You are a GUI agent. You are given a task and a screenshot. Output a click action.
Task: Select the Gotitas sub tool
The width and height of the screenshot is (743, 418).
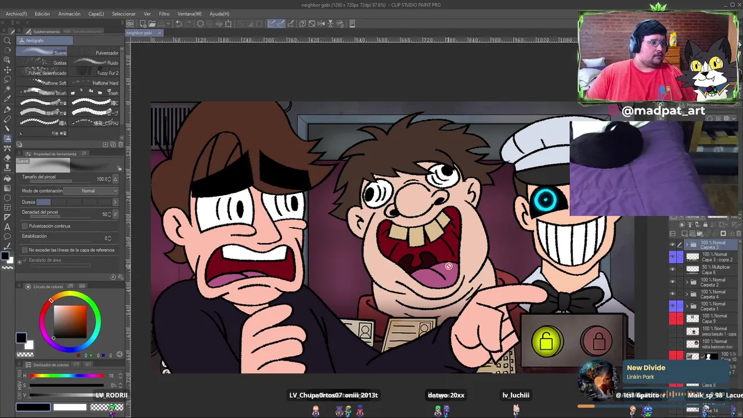tap(42, 62)
